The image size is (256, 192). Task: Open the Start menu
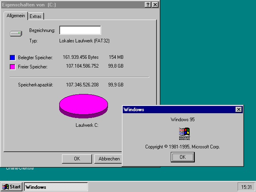[12, 187]
